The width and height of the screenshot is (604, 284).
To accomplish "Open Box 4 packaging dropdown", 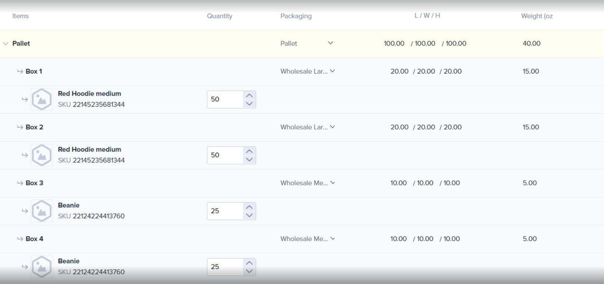I will point(333,239).
